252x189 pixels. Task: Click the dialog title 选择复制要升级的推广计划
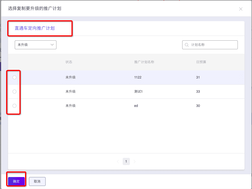point(34,9)
